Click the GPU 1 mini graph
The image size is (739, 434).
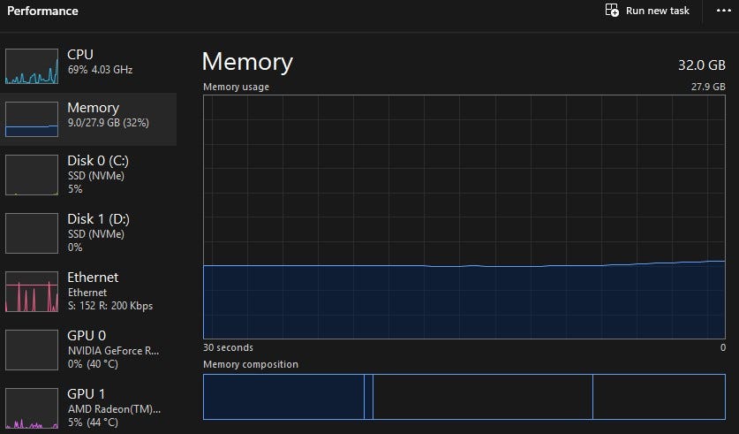[33, 408]
